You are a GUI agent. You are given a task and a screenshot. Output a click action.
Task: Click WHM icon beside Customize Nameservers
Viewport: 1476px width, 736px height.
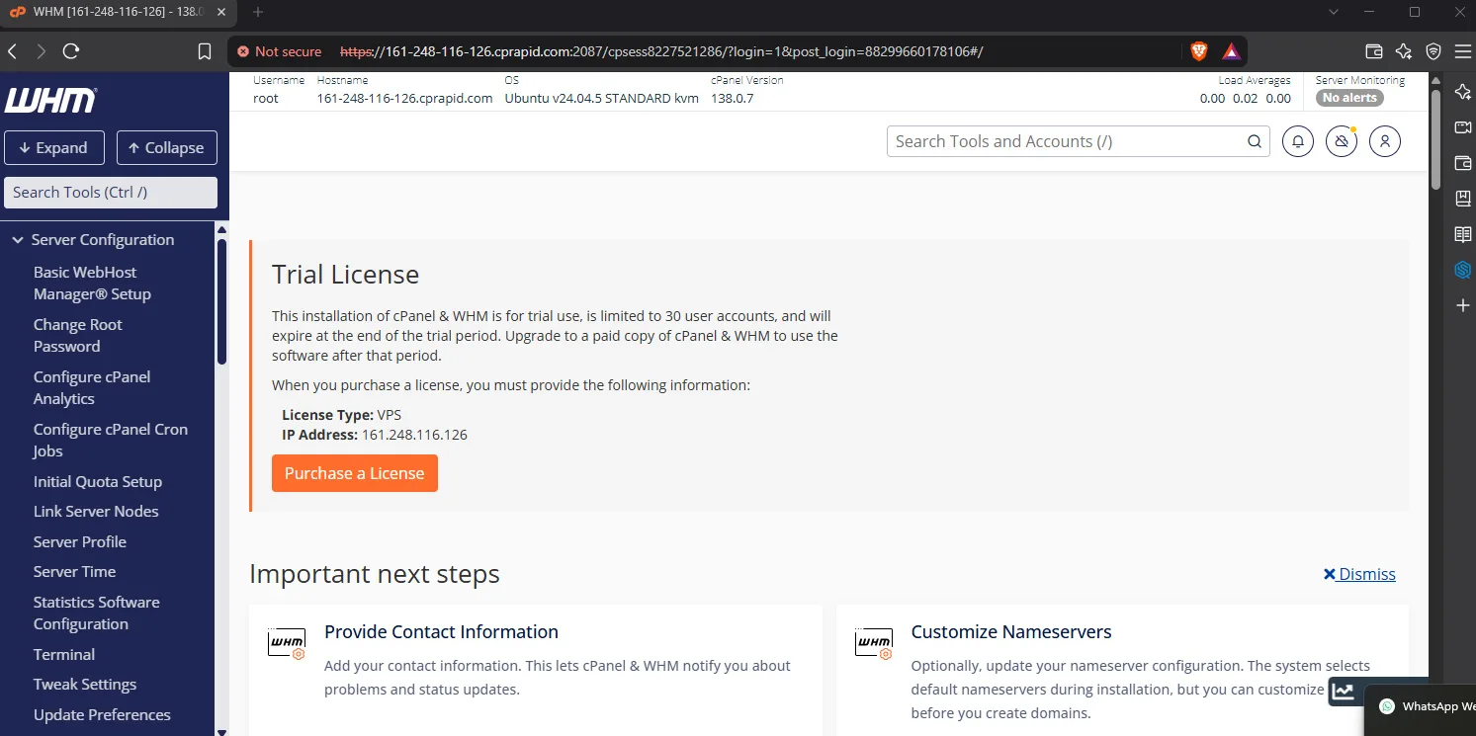(x=874, y=643)
